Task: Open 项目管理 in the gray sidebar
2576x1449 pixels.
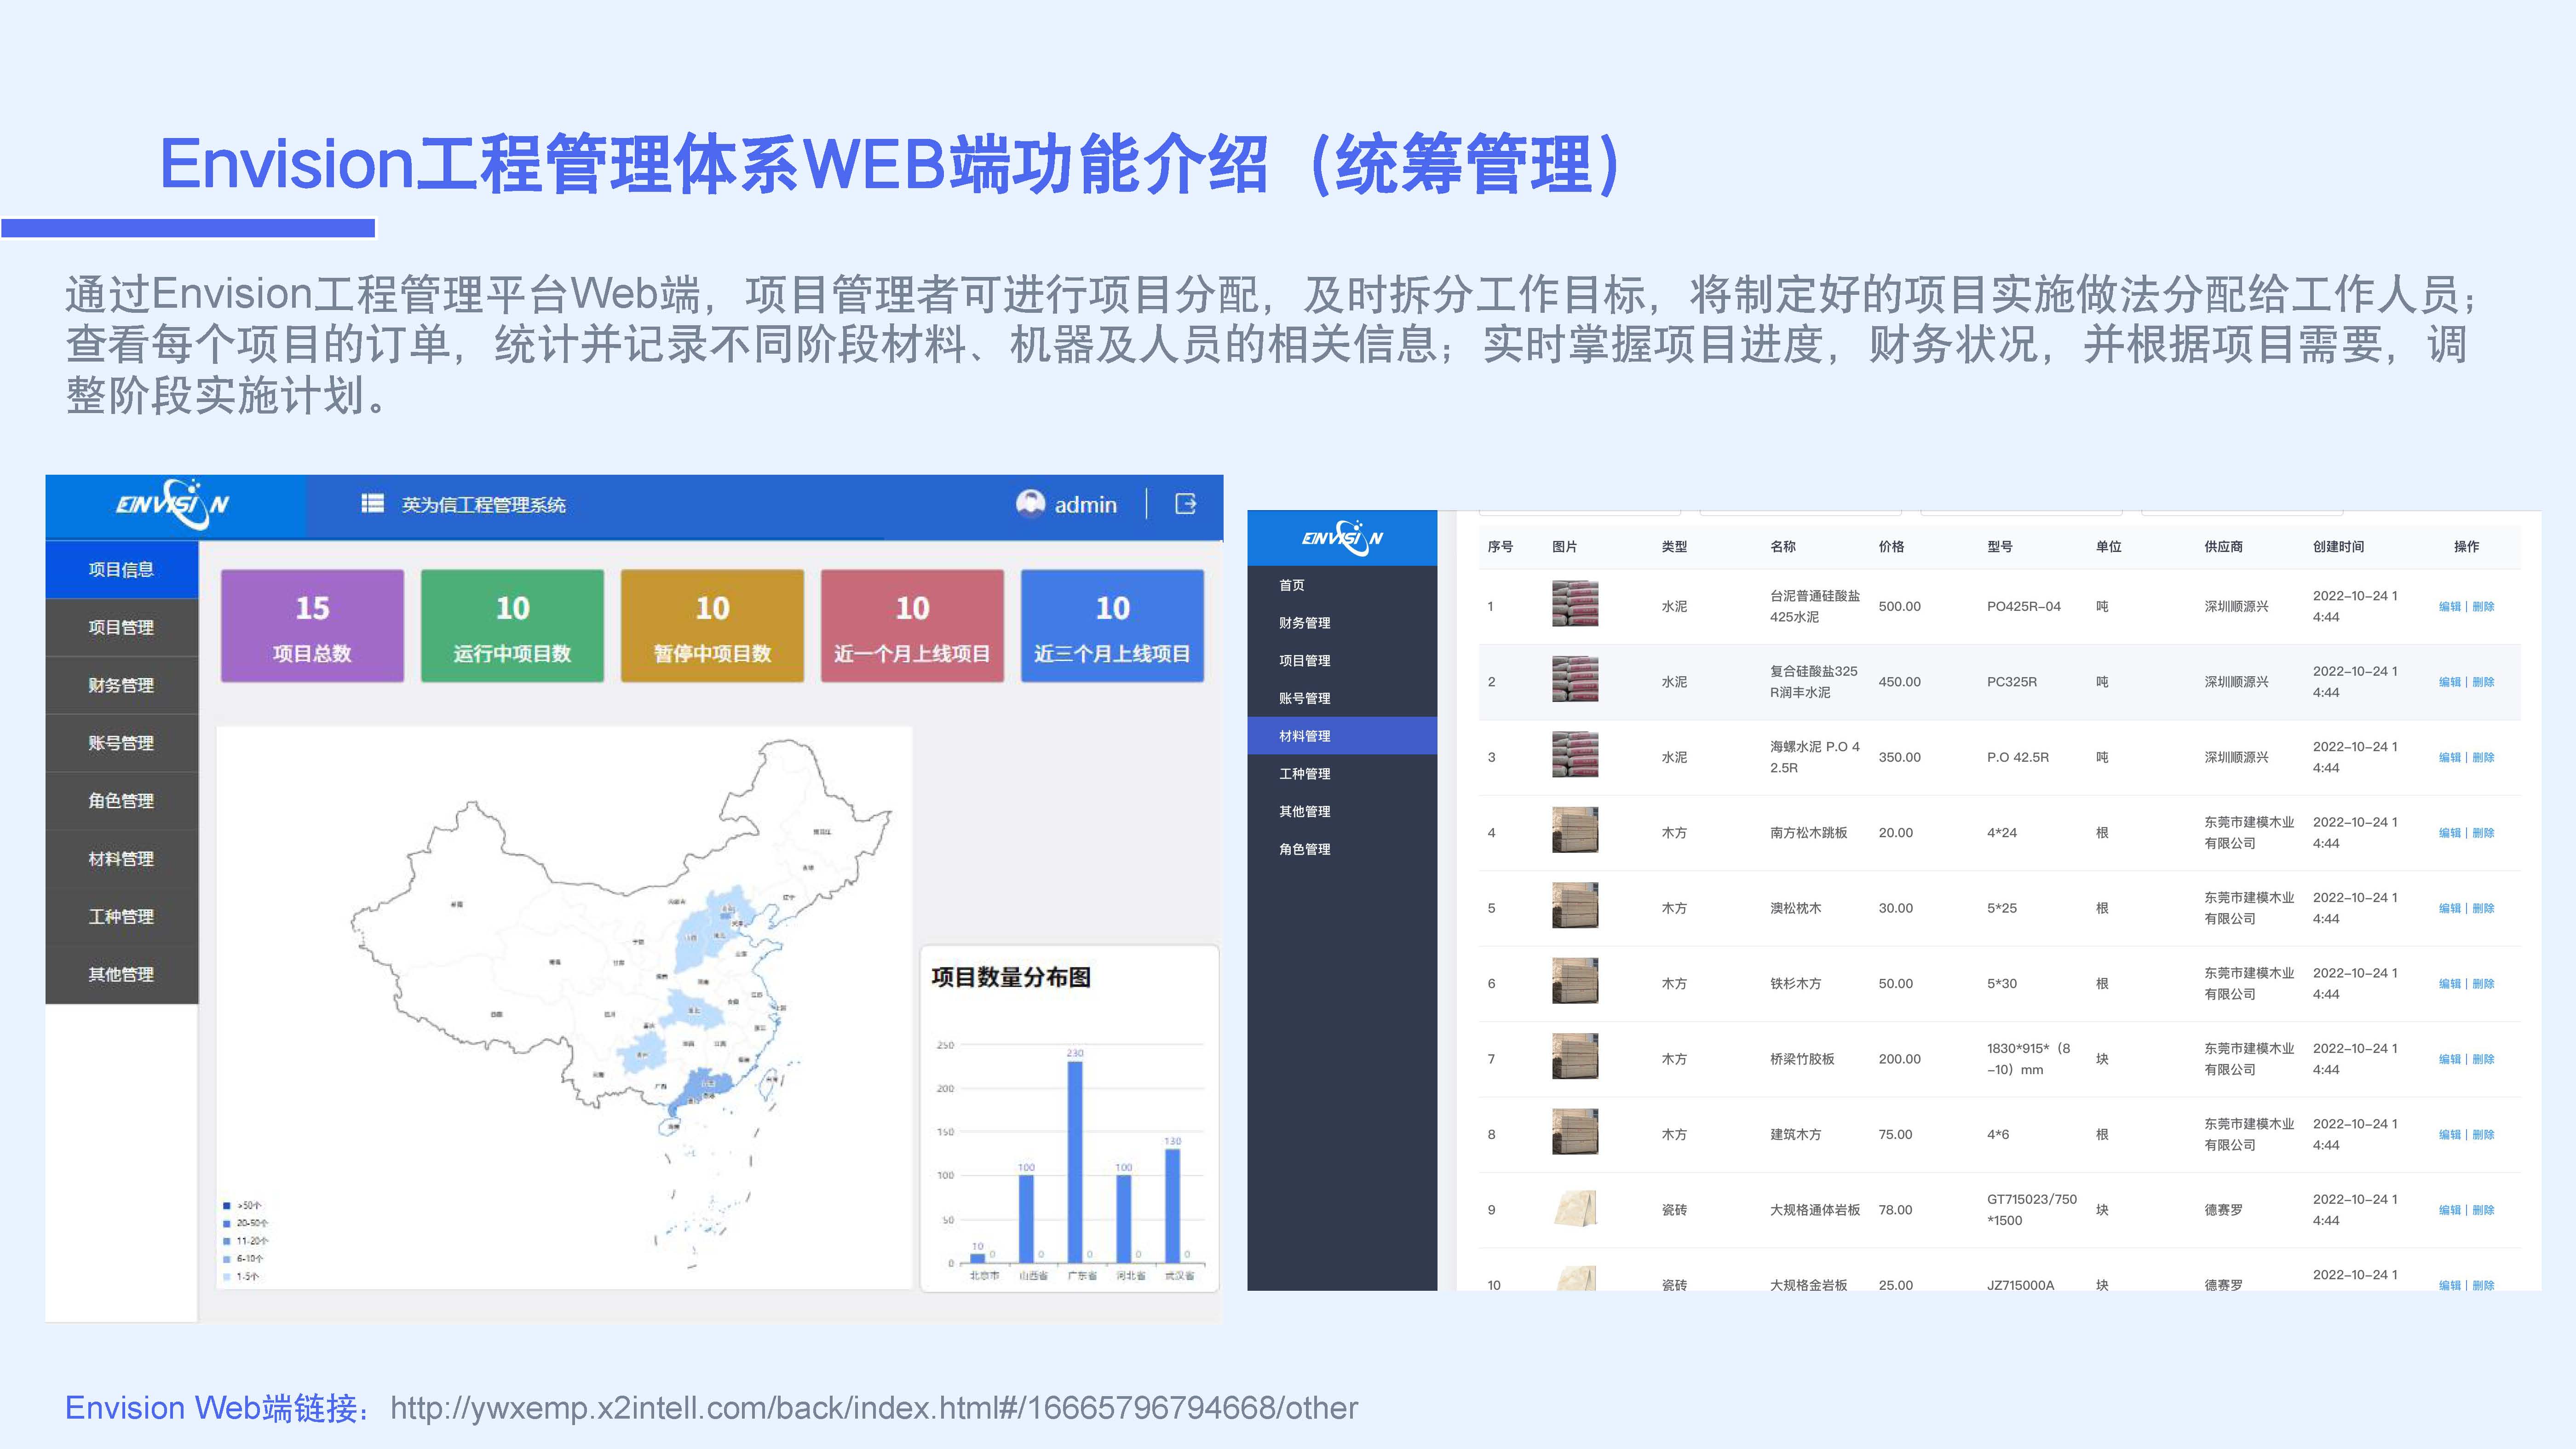Action: tap(121, 628)
